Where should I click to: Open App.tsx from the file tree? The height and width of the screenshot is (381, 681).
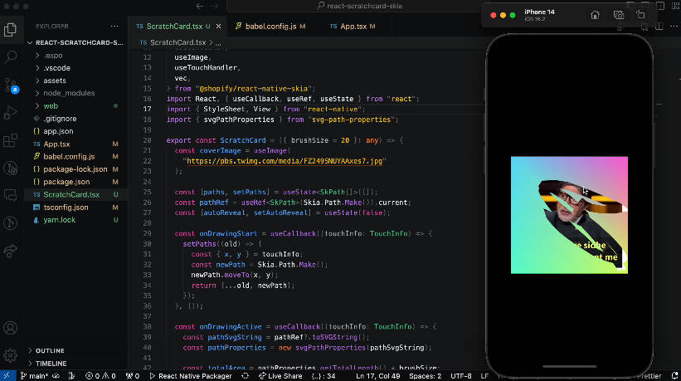[56, 144]
